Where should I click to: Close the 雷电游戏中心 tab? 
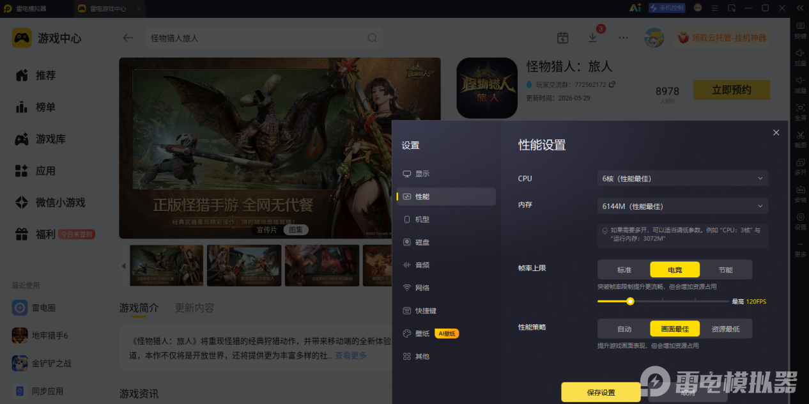[139, 9]
